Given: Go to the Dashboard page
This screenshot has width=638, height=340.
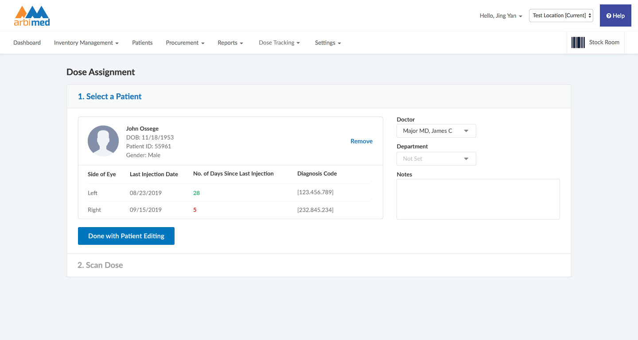Looking at the screenshot, I should tap(27, 43).
